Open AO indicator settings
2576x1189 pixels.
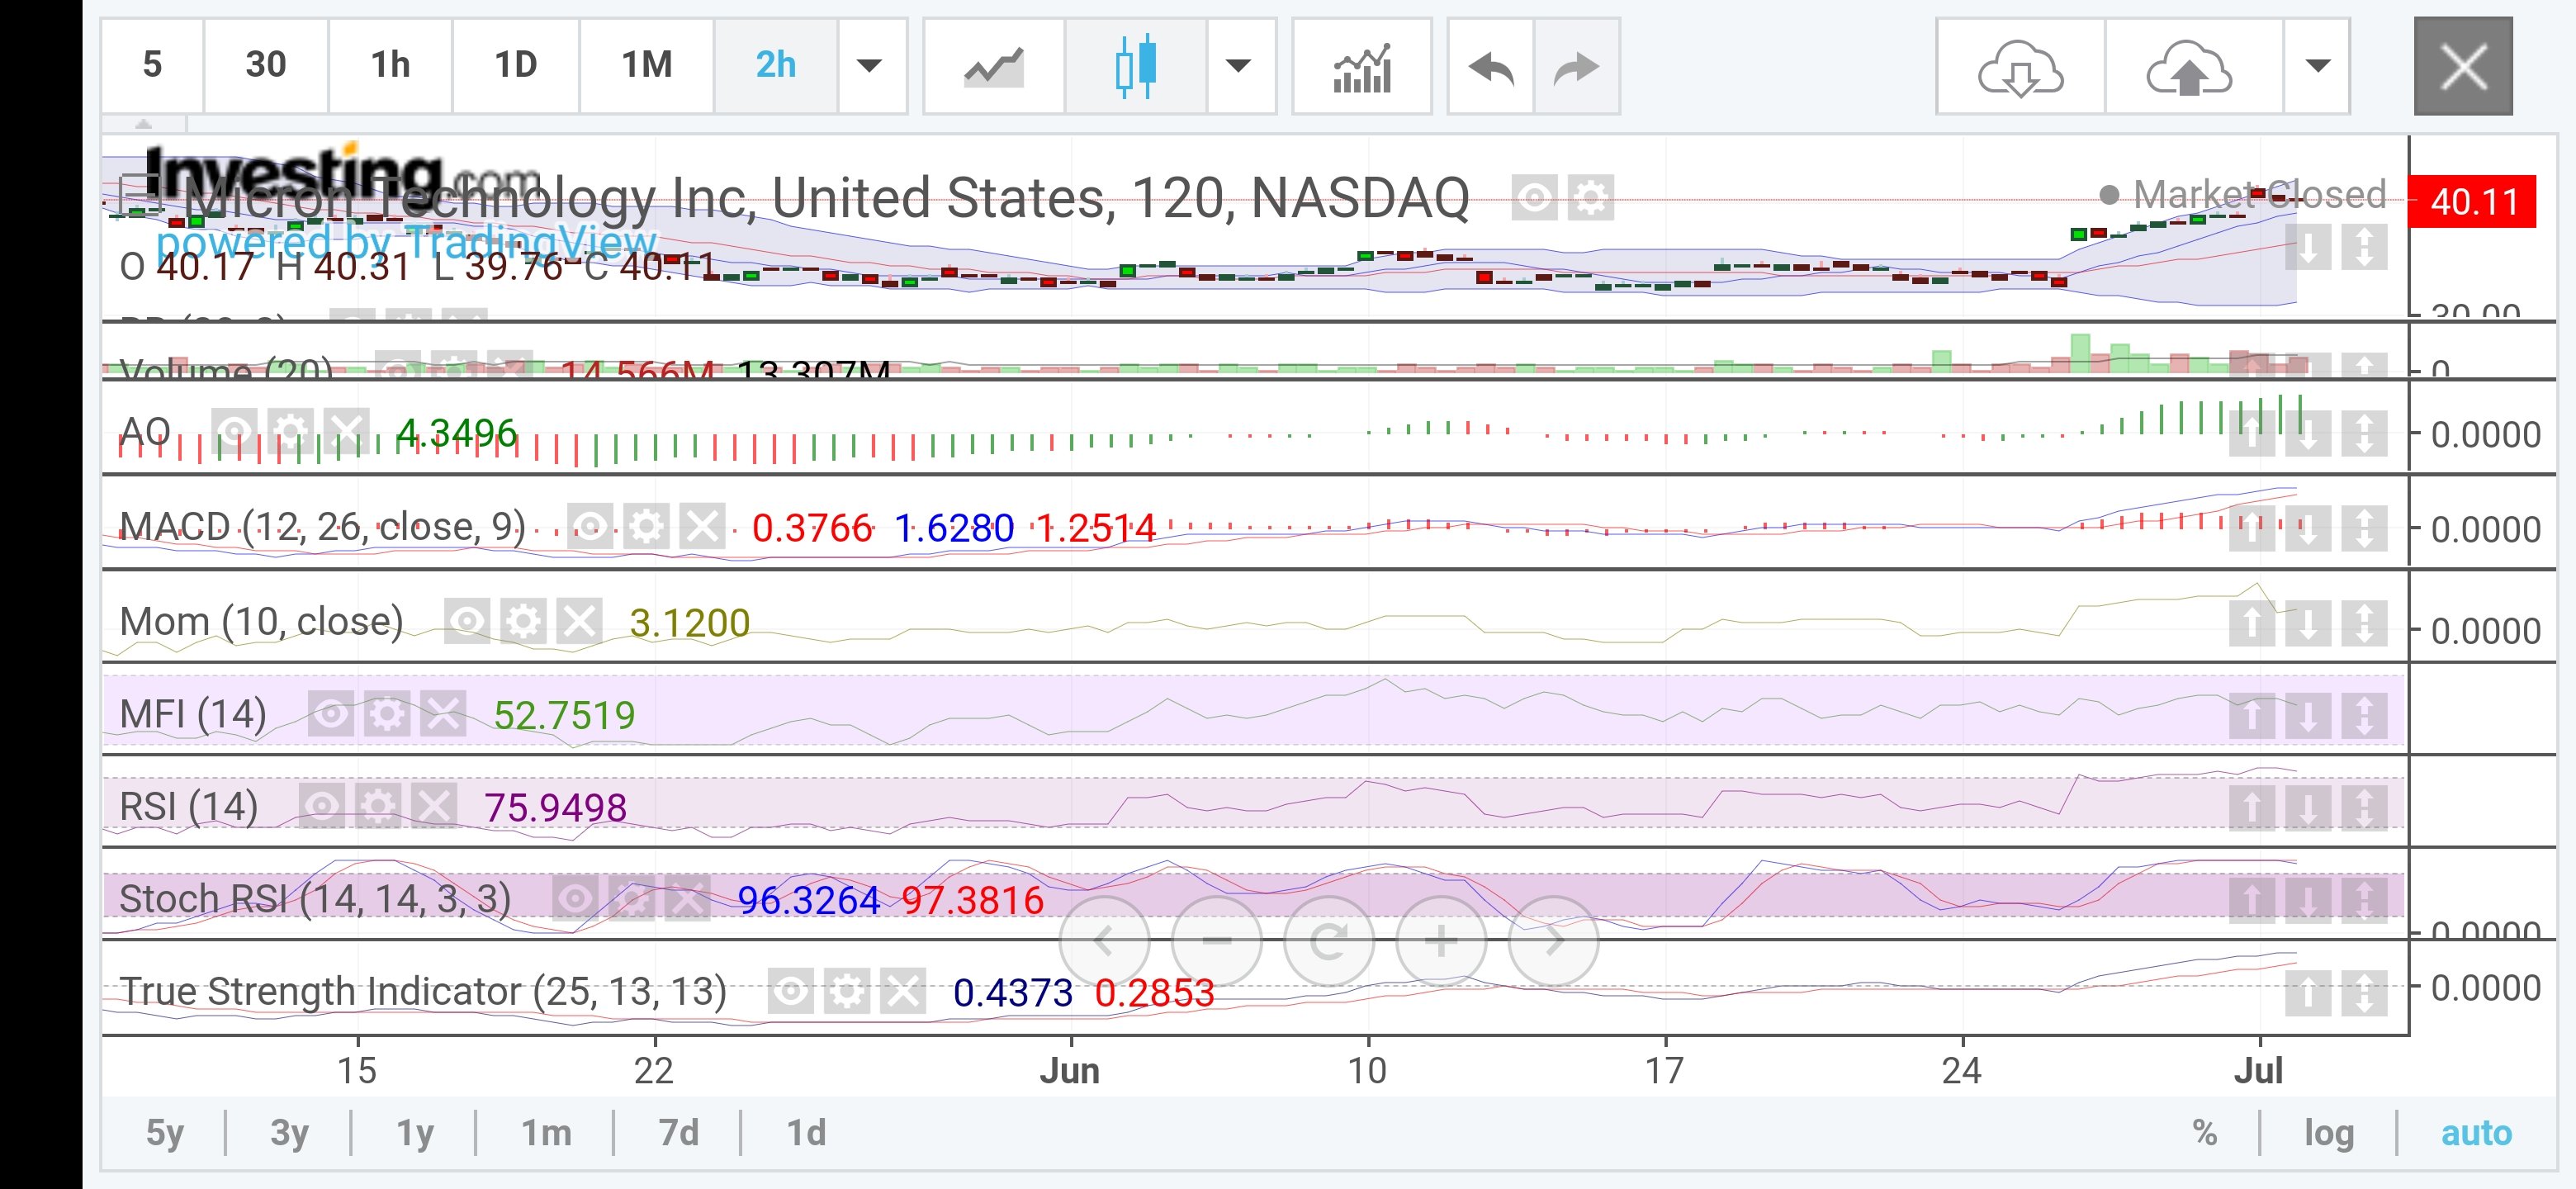290,432
